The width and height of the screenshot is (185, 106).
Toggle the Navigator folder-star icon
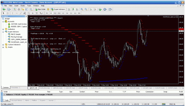coord(23,9)
